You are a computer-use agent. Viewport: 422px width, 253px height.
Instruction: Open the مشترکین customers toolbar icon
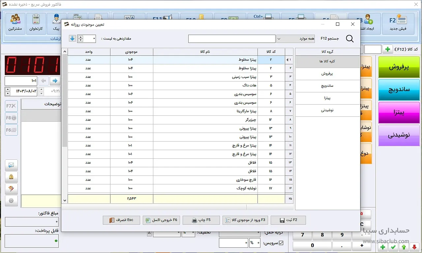15,23
